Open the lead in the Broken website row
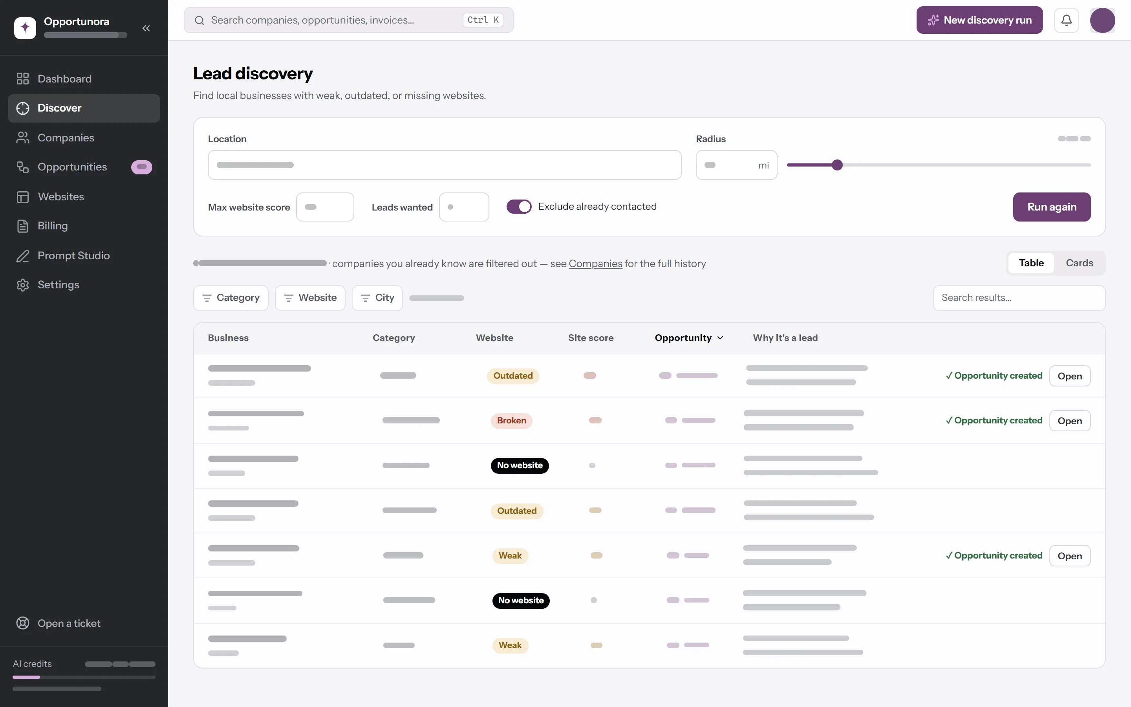Viewport: 1131px width, 707px height. click(1069, 421)
